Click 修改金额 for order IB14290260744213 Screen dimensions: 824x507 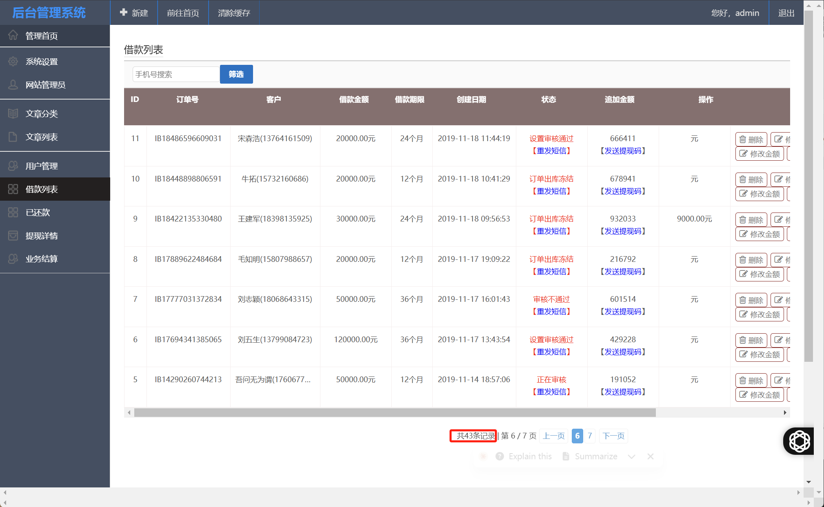pyautogui.click(x=760, y=395)
